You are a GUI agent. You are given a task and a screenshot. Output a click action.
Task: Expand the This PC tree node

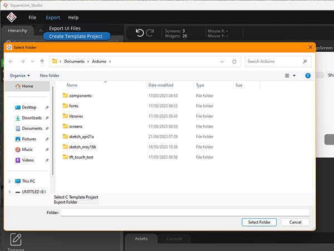pos(9,181)
